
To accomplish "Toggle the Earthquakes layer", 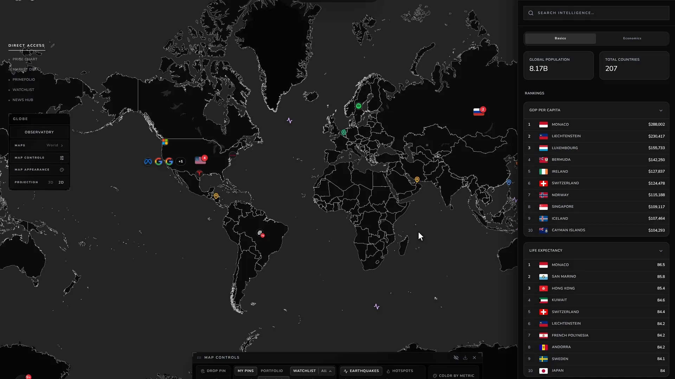I will point(361,371).
